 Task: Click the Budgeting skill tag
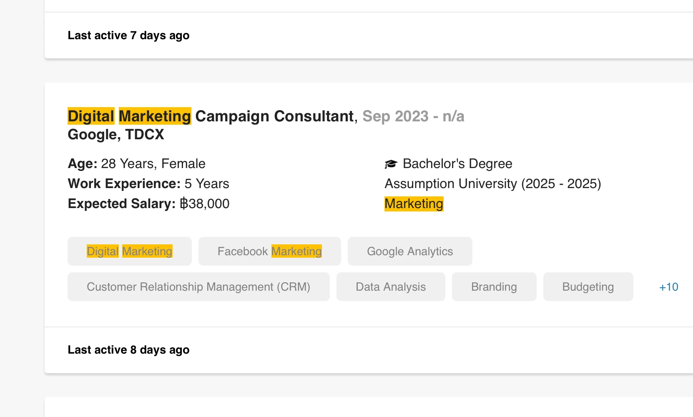[588, 287]
